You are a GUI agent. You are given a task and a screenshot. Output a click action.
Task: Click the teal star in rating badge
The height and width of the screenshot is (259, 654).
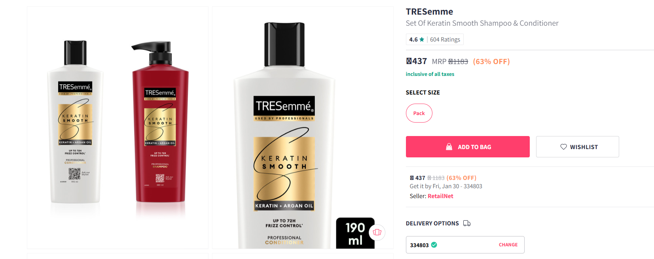[422, 40]
